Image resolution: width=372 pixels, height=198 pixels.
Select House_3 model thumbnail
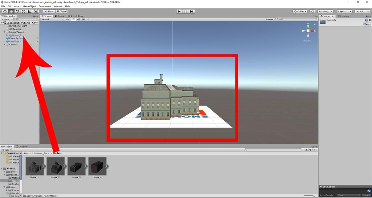coord(76,166)
